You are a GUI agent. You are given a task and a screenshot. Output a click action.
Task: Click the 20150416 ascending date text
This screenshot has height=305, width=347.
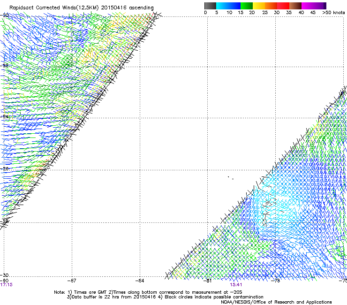(x=127, y=8)
